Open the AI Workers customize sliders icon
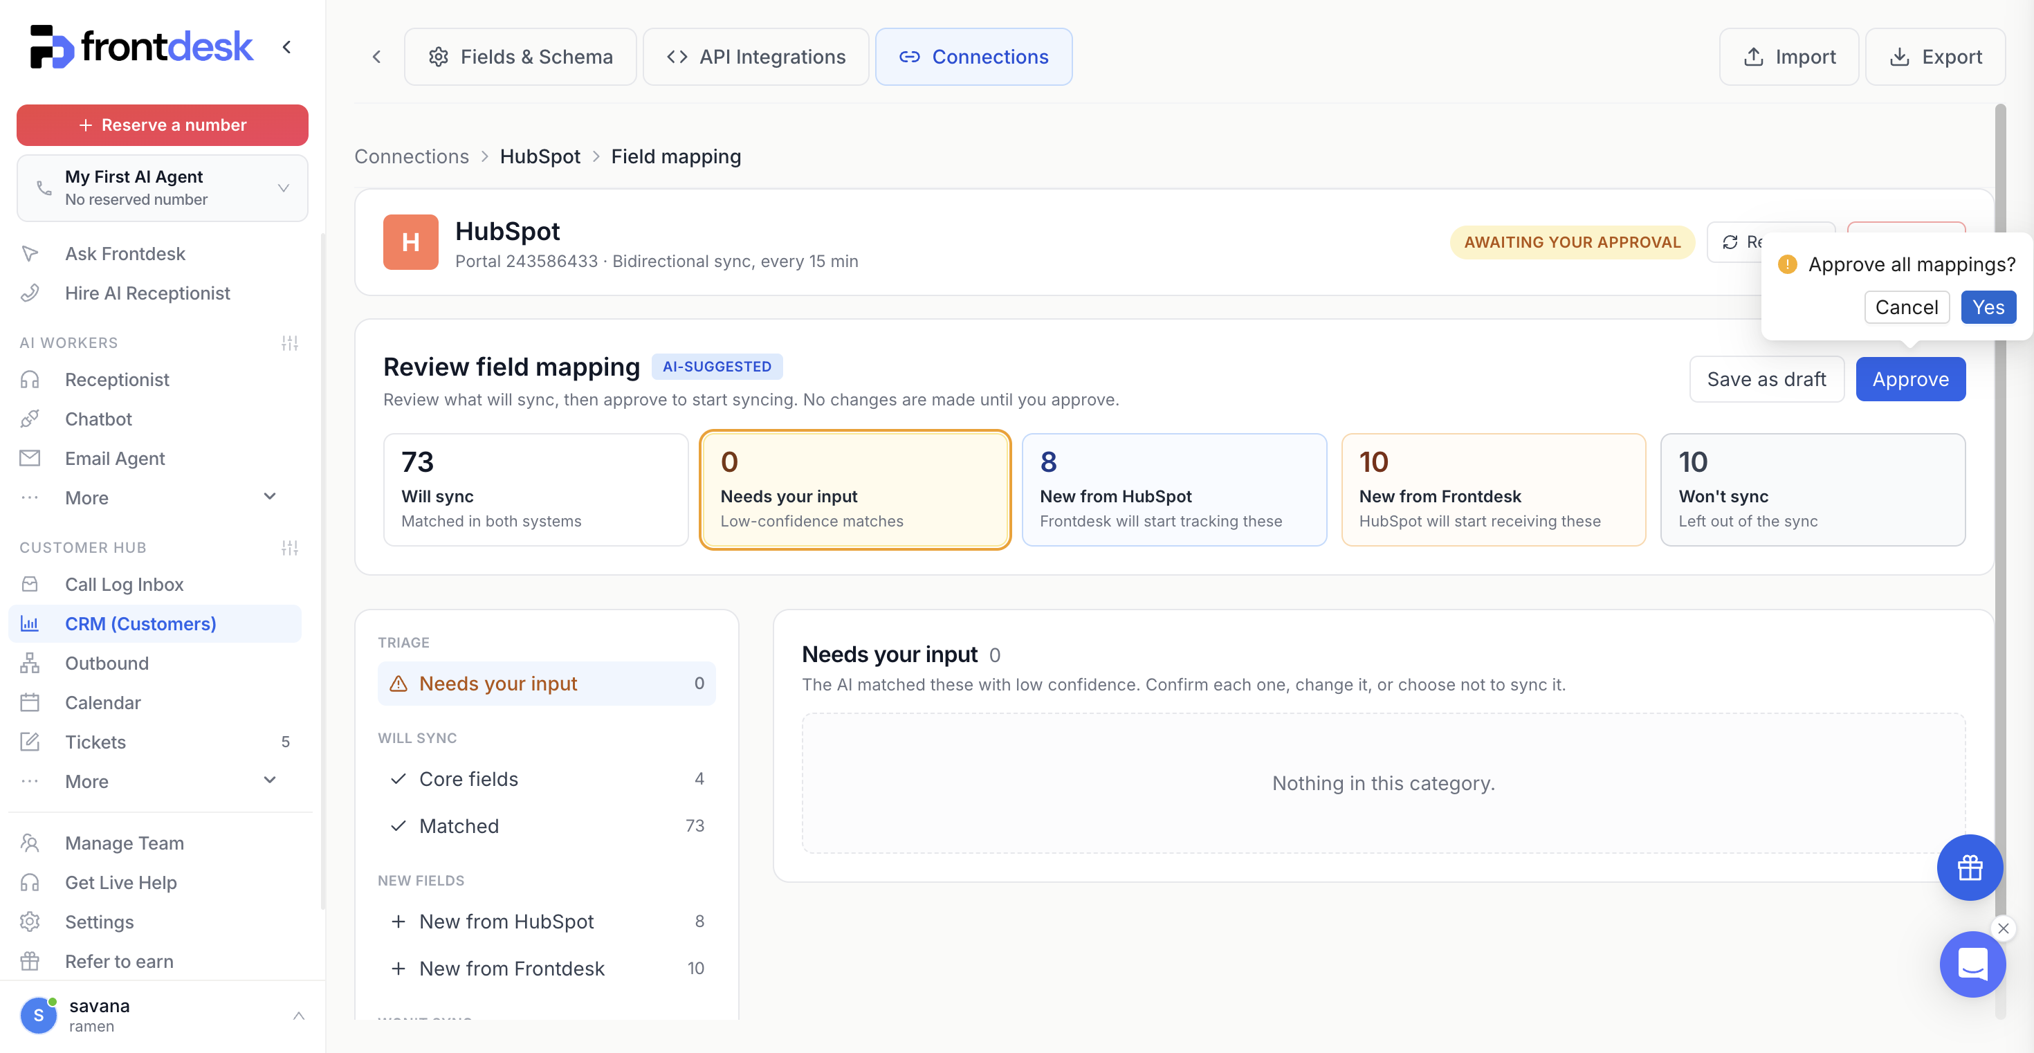 pyautogui.click(x=290, y=342)
